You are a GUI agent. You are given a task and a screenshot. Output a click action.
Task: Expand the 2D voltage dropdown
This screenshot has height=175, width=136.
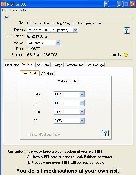pos(82,121)
